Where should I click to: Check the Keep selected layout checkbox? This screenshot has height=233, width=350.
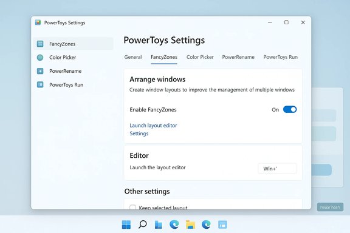133,207
